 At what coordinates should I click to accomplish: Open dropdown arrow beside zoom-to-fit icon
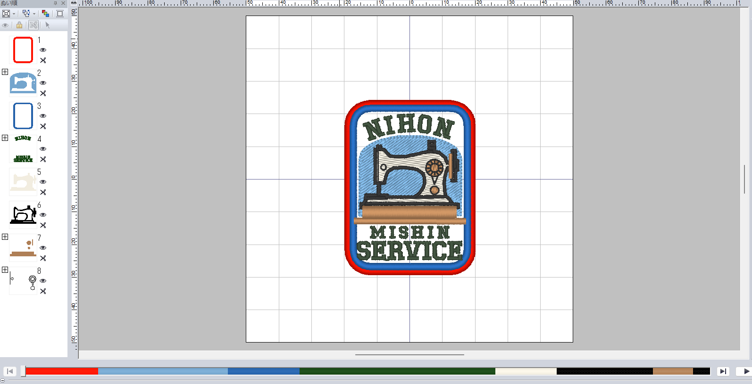14,14
